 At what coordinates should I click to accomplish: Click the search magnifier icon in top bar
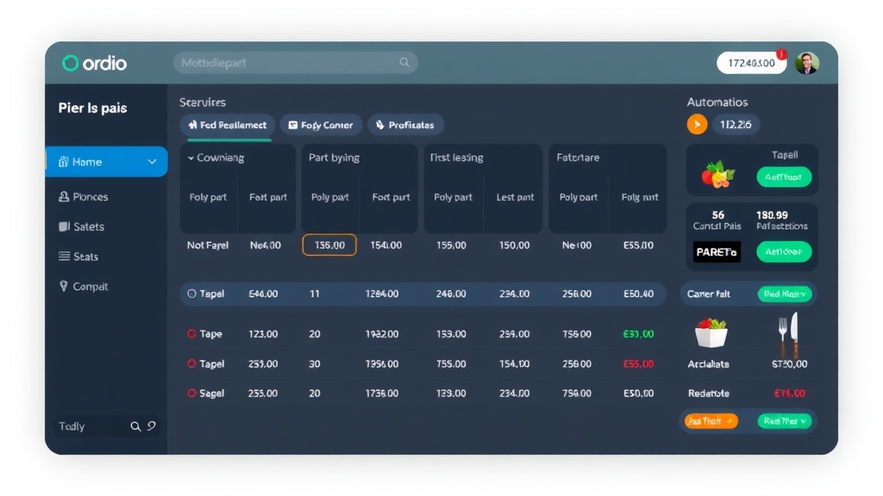[404, 63]
